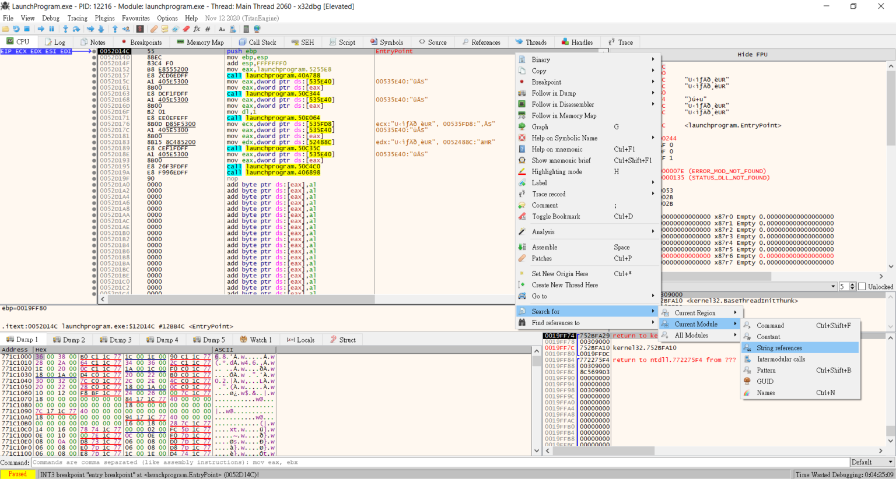Click the Find intermodular calls toolbar icon
The width and height of the screenshot is (896, 479).
[x=233, y=29]
